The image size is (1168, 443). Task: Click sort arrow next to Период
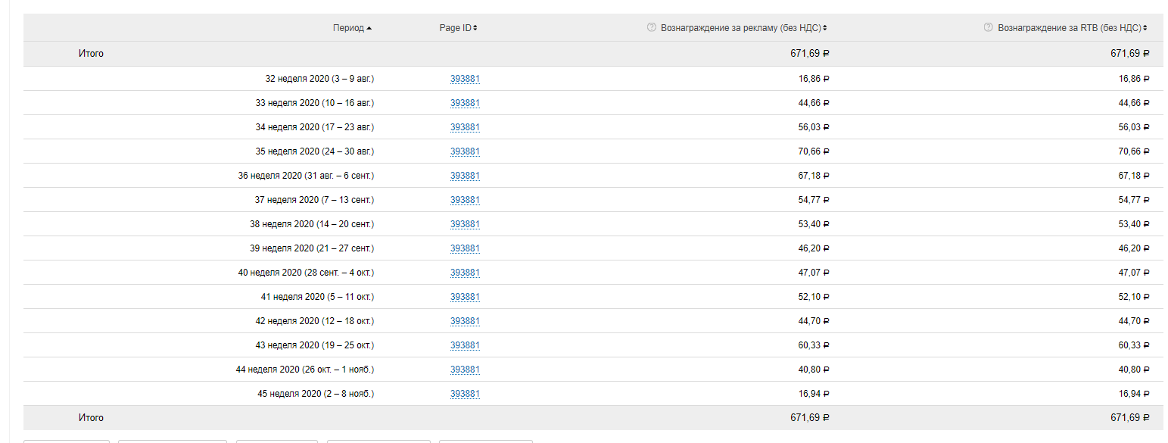tap(369, 28)
